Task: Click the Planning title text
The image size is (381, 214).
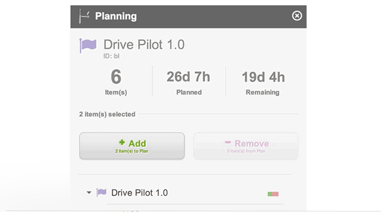Action: click(x=116, y=16)
